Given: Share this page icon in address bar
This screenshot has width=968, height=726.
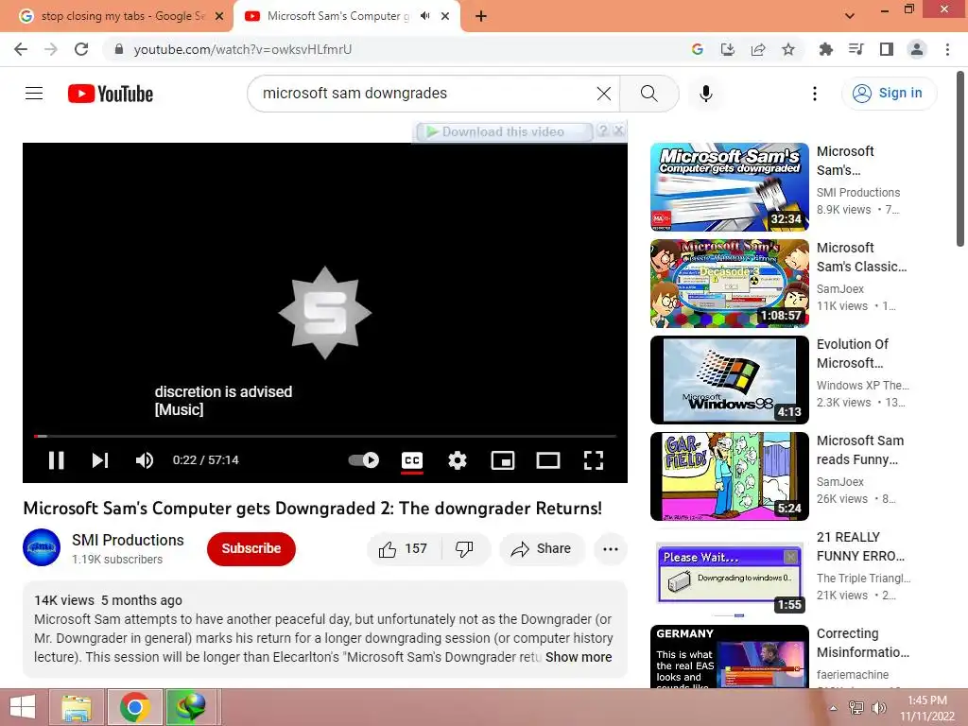Looking at the screenshot, I should (758, 49).
